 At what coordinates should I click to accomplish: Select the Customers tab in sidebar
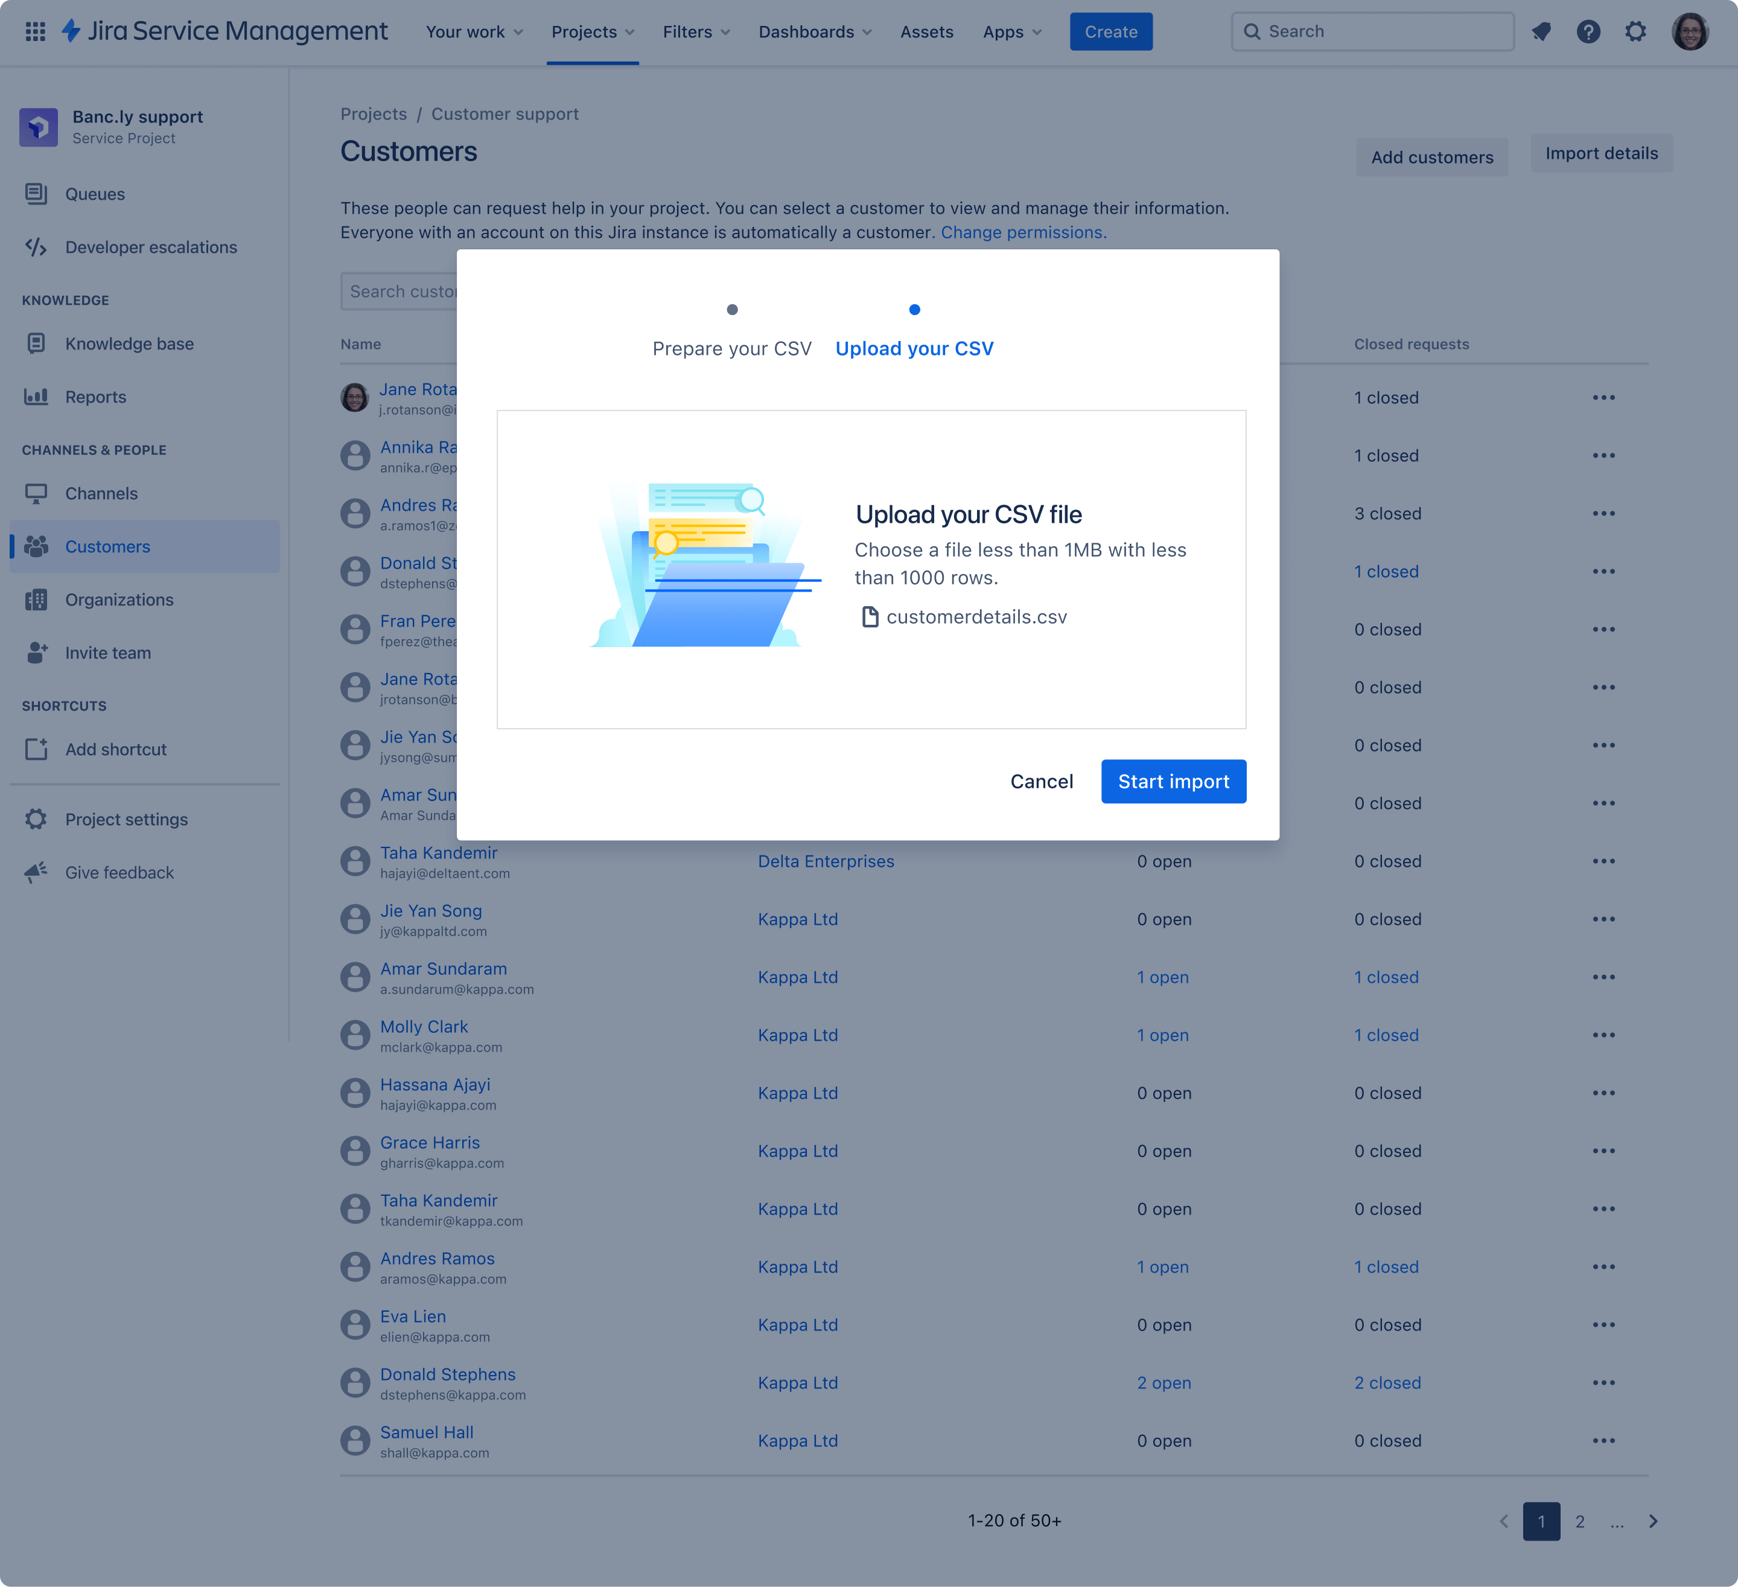coord(106,545)
